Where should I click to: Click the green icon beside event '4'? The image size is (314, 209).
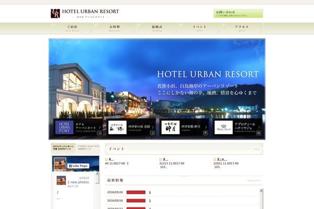106,159
